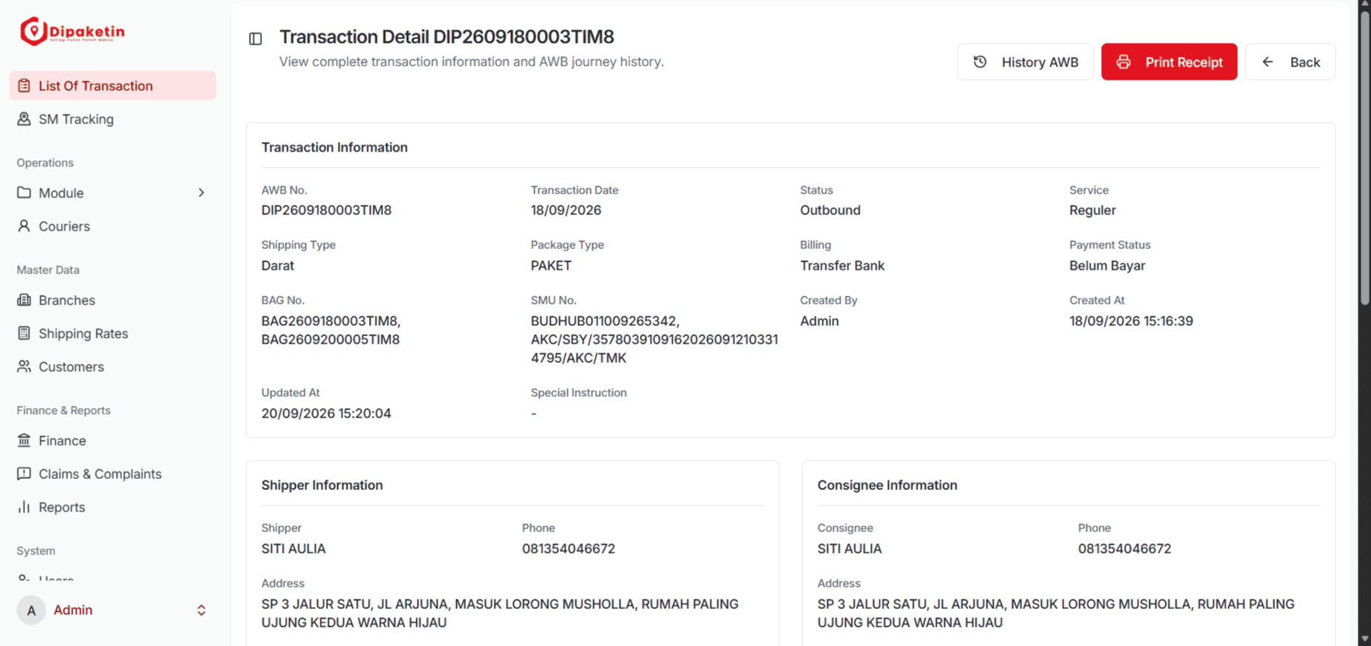Select the BAG2609200005TIM8 bag number

pyautogui.click(x=331, y=340)
